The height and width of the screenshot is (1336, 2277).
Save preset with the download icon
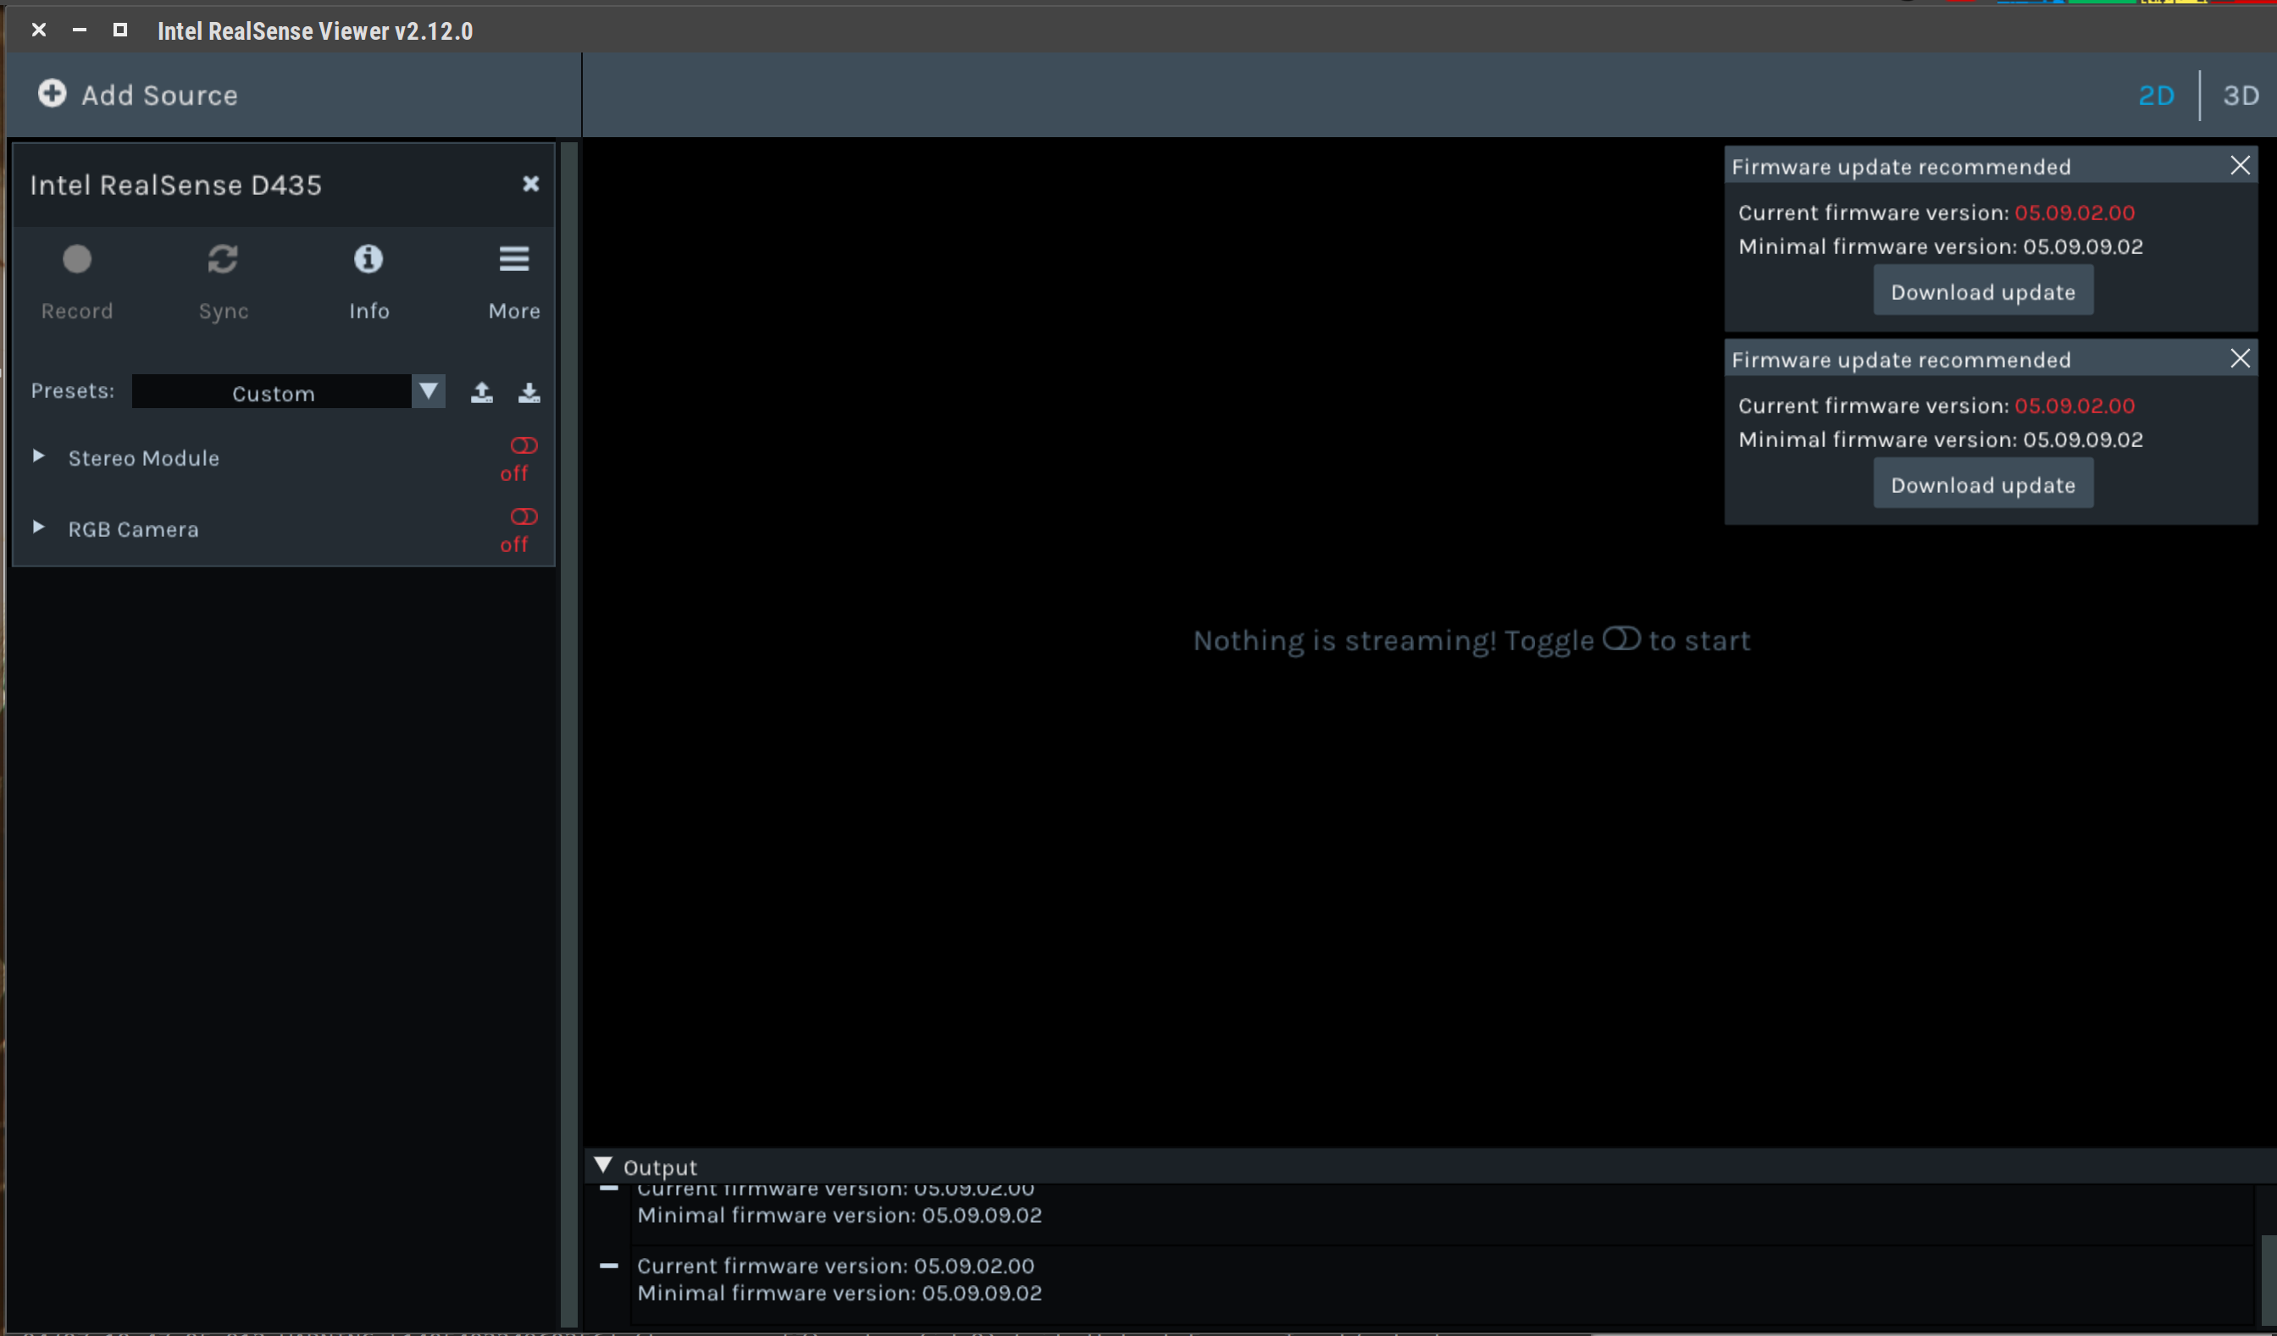coord(529,391)
